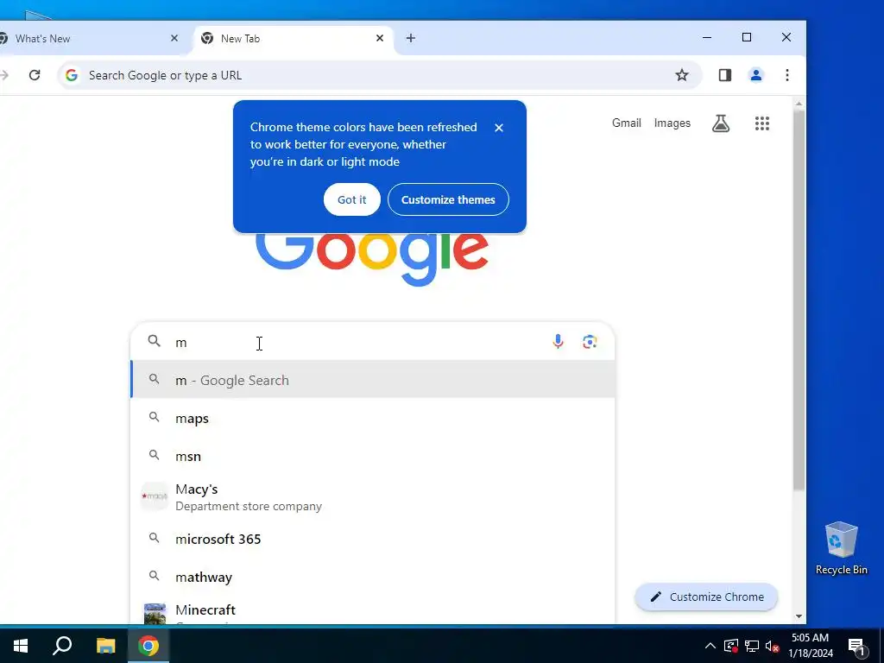The image size is (884, 663).
Task: Choose the 'maps' suggestion
Action: pyautogui.click(x=373, y=418)
